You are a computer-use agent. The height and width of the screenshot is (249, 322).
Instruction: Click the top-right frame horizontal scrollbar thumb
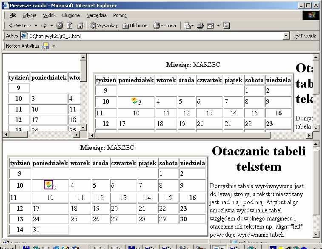[182, 135]
